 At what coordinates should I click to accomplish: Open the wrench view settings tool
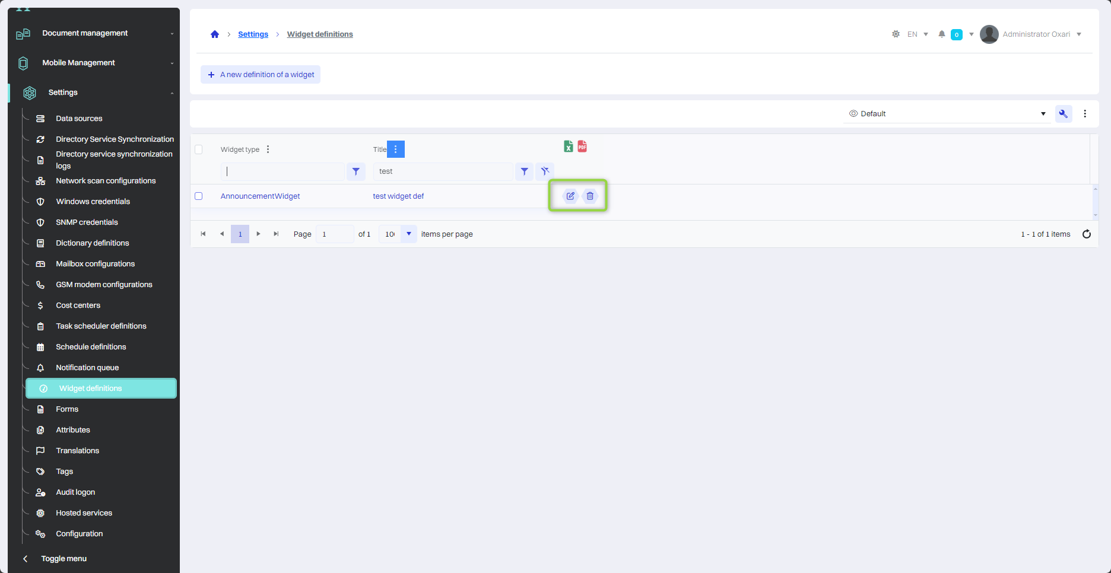(x=1063, y=114)
